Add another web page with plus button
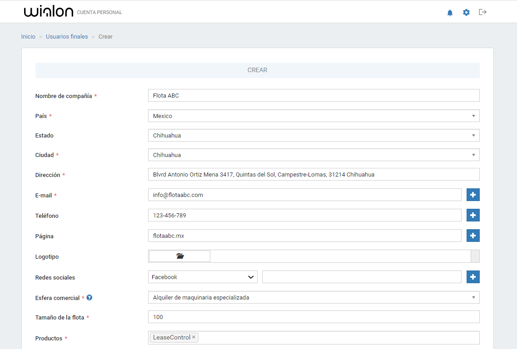 click(x=473, y=236)
